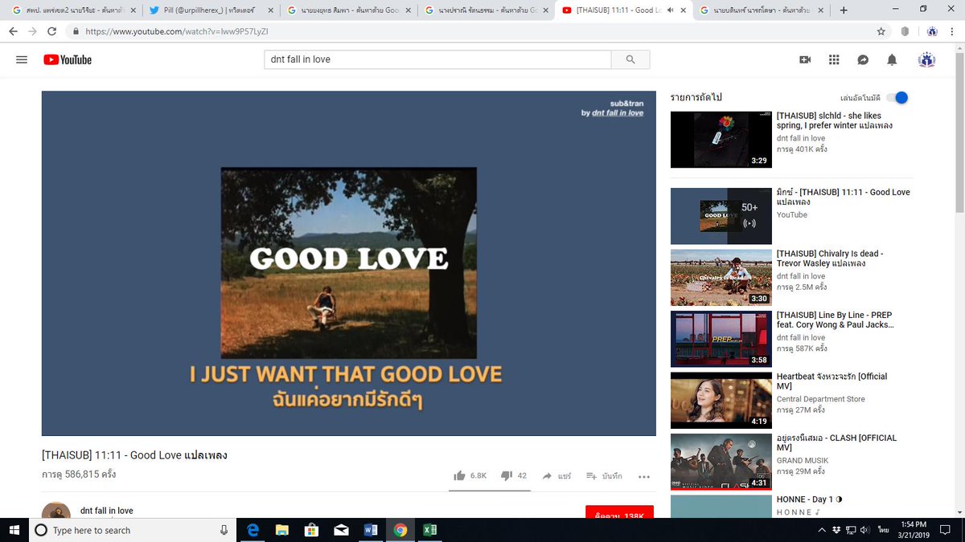This screenshot has height=542, width=965.
Task: Open the YouTube hamburger guide menu
Action: pyautogui.click(x=22, y=59)
